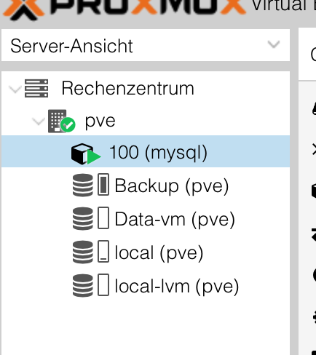
Task: Open the Server-Ansicht view dropdown
Action: click(146, 45)
